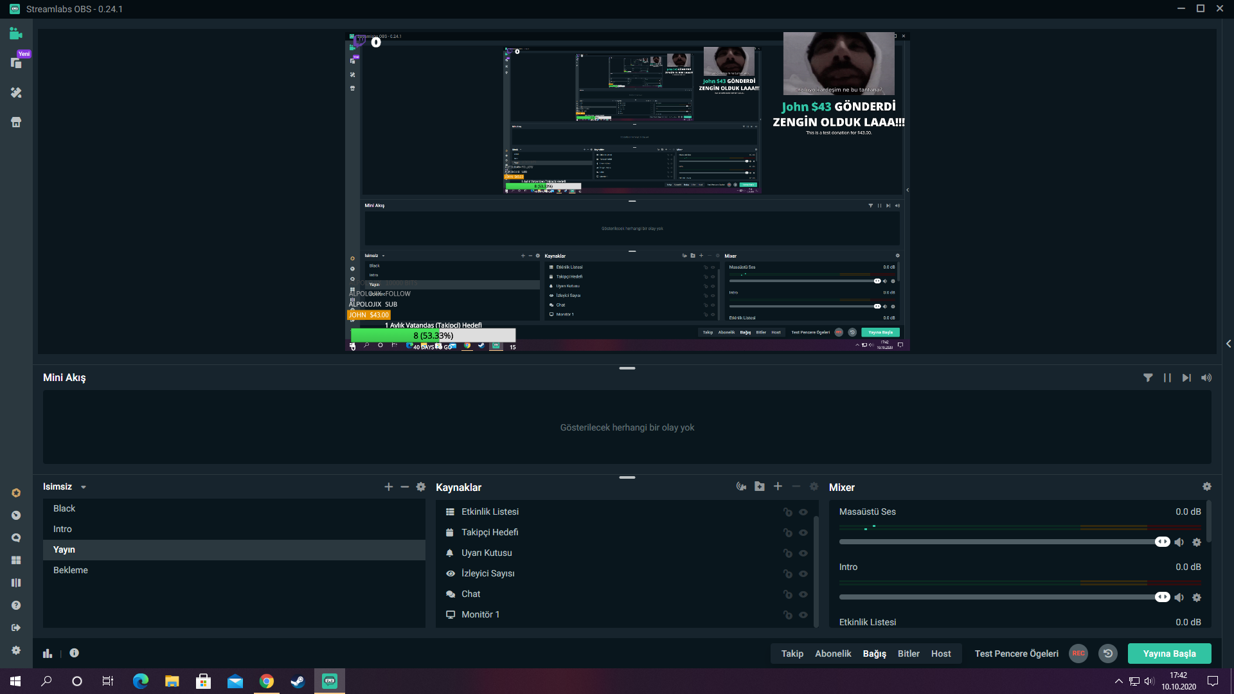The height and width of the screenshot is (694, 1234).
Task: Click the REC recording button
Action: click(x=1078, y=654)
